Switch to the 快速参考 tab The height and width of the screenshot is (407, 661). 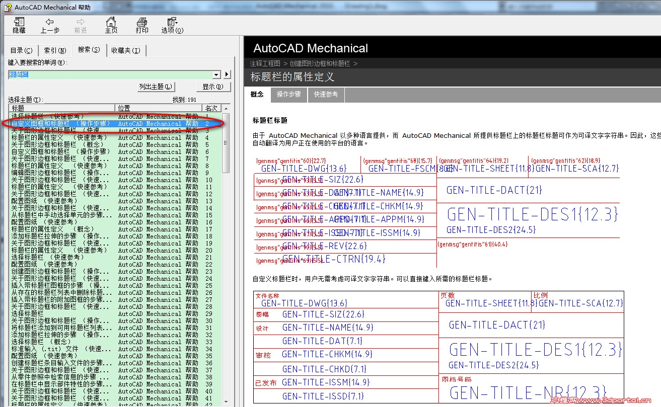[326, 94]
